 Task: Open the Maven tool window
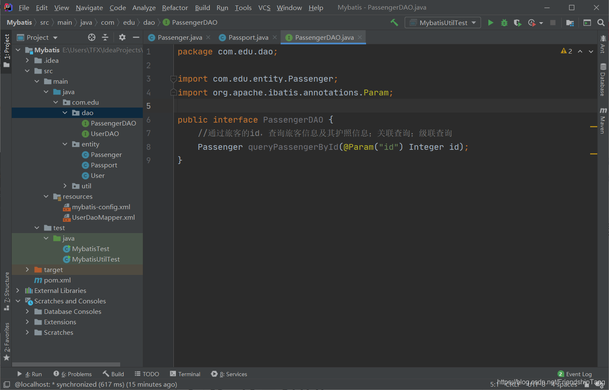pos(603,121)
